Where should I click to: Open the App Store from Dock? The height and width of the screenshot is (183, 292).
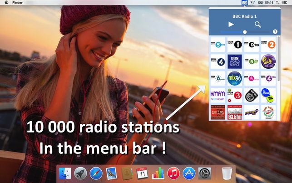[x=189, y=173]
